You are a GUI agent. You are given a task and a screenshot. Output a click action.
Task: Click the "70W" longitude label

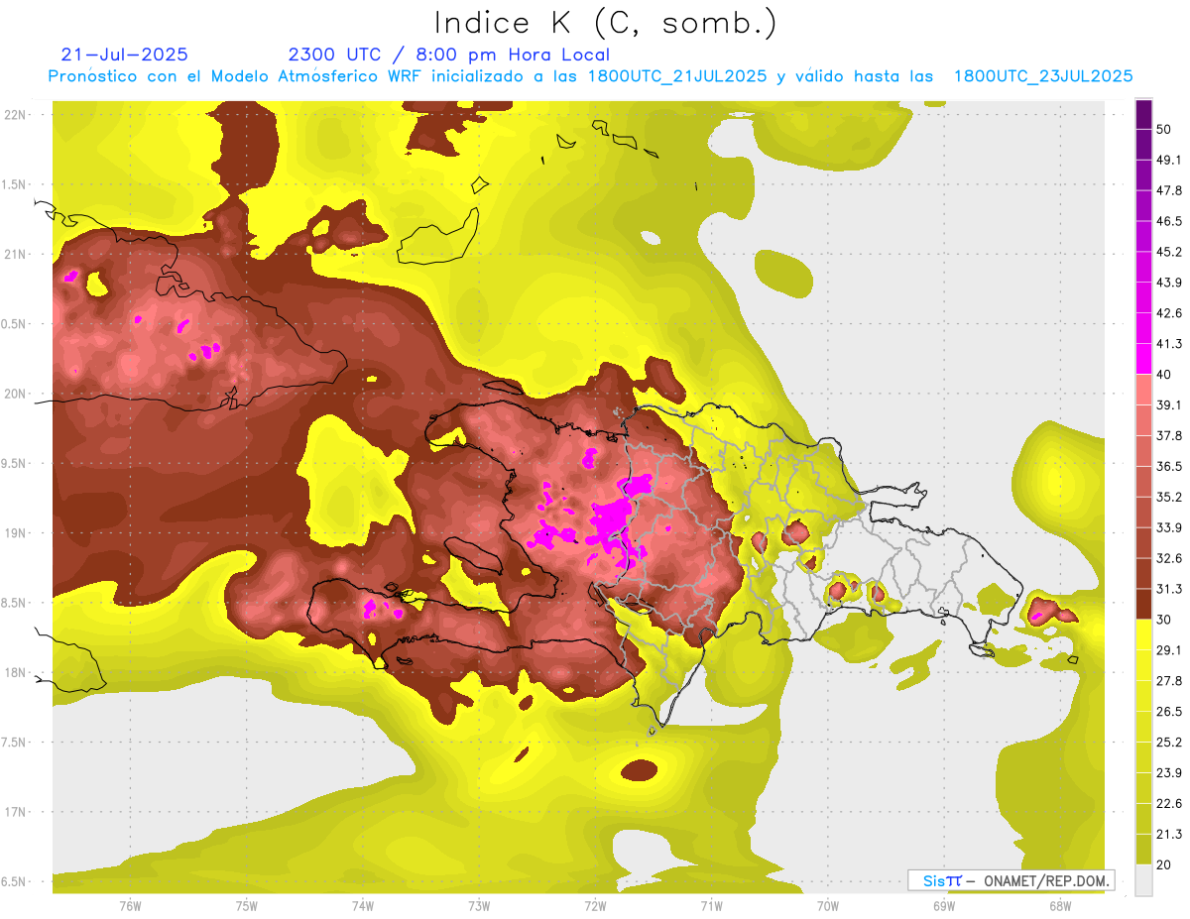[827, 906]
